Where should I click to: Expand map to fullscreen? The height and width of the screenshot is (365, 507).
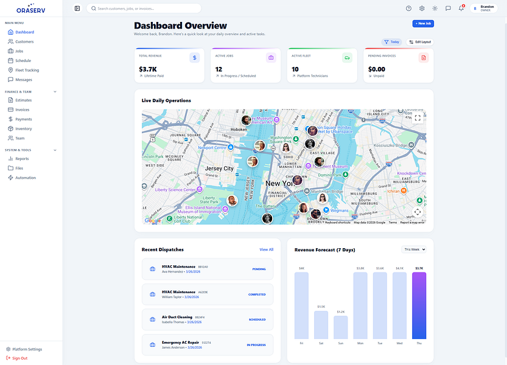tap(418, 117)
